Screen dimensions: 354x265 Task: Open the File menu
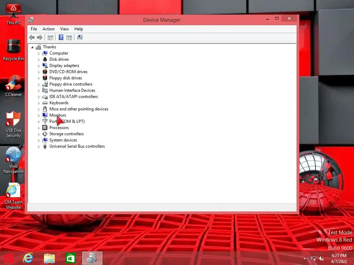tap(34, 29)
